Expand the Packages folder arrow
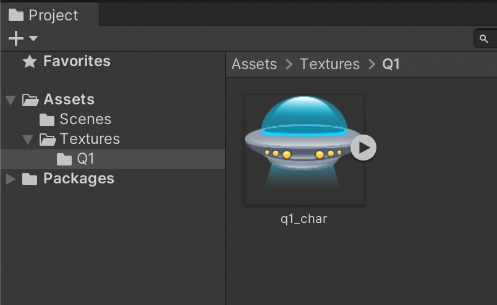The height and width of the screenshot is (305, 497). click(11, 179)
